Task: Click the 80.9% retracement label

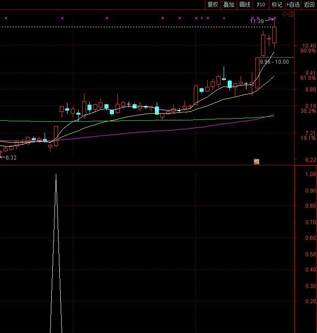Action: (x=308, y=51)
